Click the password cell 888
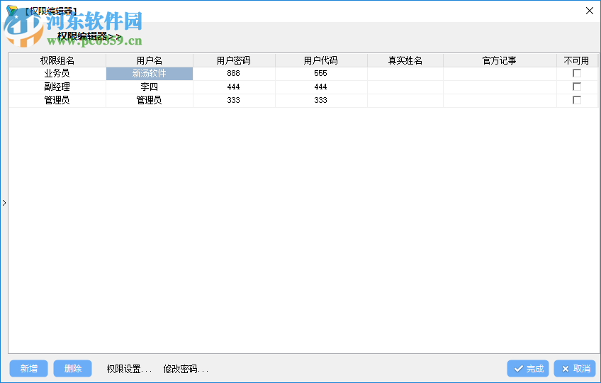Image resolution: width=601 pixels, height=383 pixels. tap(234, 73)
